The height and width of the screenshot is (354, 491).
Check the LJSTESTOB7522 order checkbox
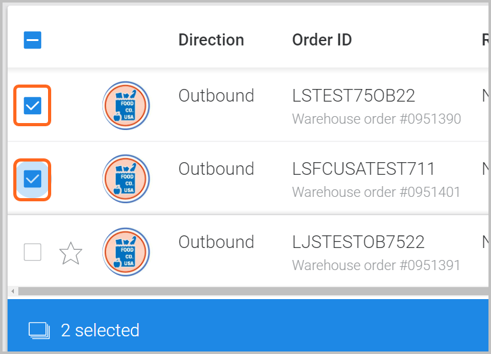[x=33, y=252]
